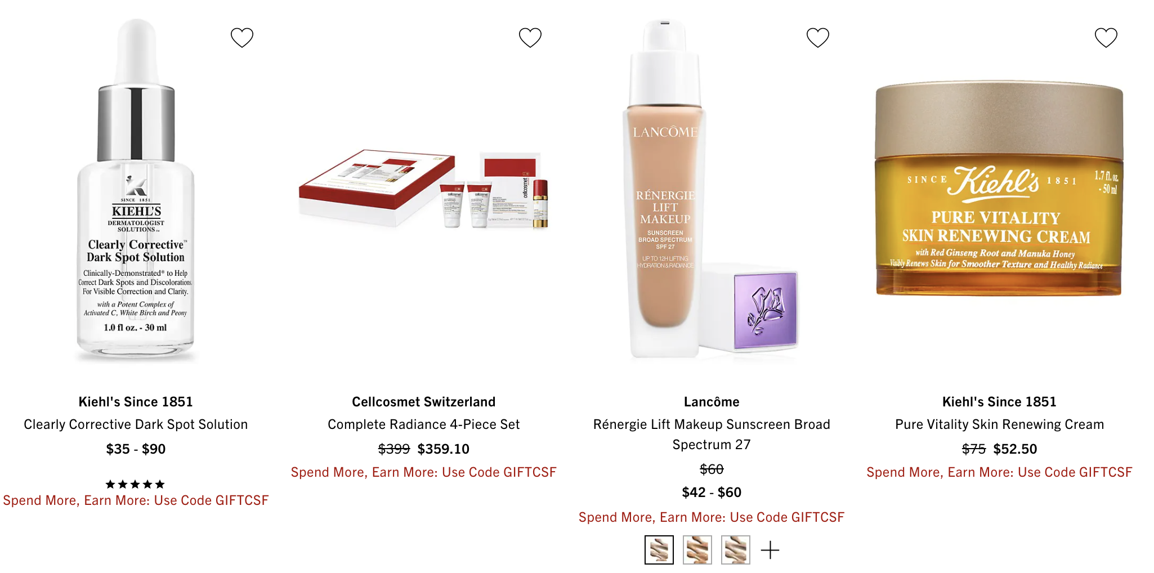Show more Lancôme shade options
The width and height of the screenshot is (1154, 573).
tap(770, 550)
